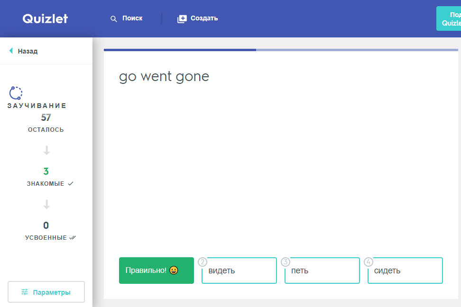The height and width of the screenshot is (307, 461).
Task: Click the number 2 badge on видеть
Action: 203,262
